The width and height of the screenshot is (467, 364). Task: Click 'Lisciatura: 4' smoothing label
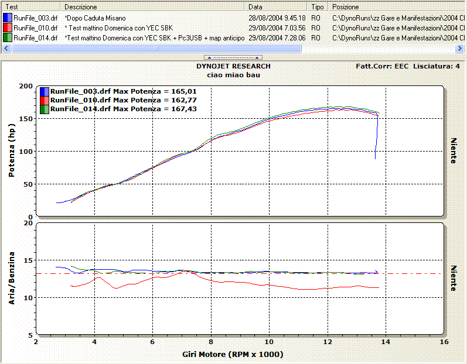click(437, 66)
